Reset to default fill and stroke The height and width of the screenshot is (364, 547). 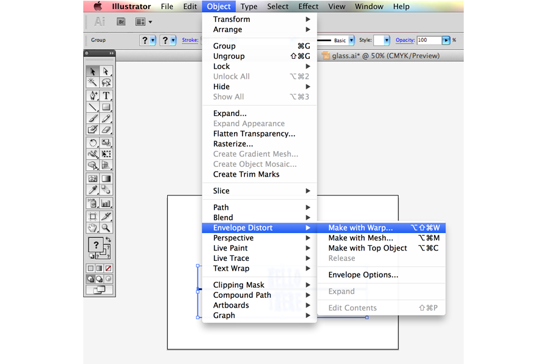[91, 256]
